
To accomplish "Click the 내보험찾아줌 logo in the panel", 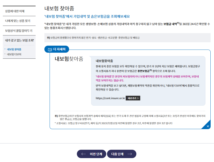I will pos(69,59).
